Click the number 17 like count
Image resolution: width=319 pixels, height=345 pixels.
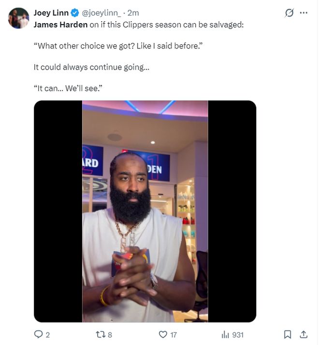[x=174, y=334]
